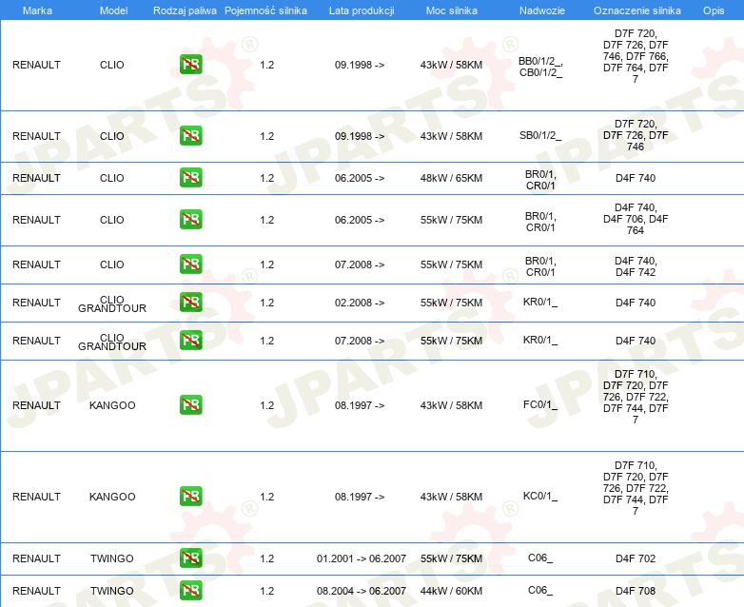Select the CLIO model cell in the D4F 742 row
Screen dimensions: 744x607
click(112, 264)
